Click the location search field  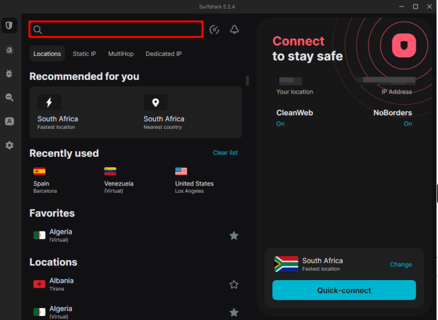[x=120, y=29]
